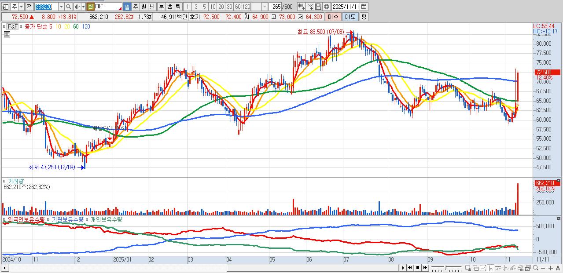
Task: Click the F&F stock name field
Action: [x=108, y=7]
